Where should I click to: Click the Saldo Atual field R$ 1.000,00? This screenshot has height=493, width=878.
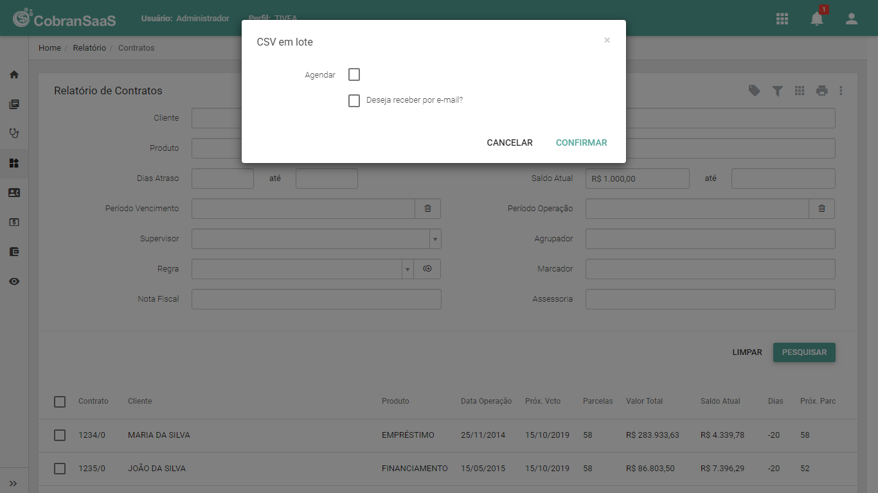(637, 178)
